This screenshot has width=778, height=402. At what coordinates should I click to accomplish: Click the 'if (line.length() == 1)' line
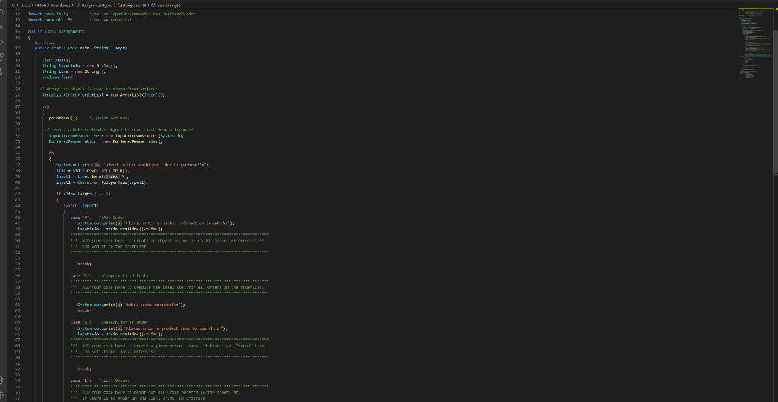click(84, 194)
